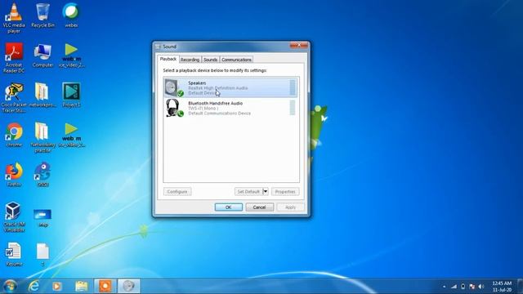The image size is (523, 294).
Task: Switch to the Playback tab
Action: (168, 59)
